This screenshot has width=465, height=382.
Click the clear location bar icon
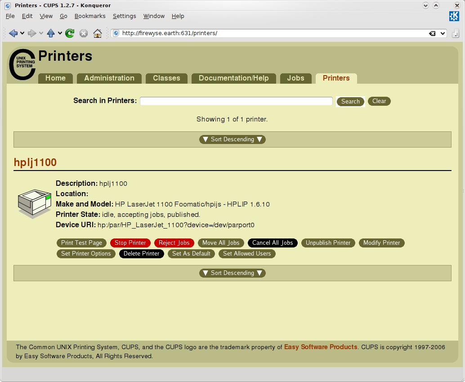point(432,33)
